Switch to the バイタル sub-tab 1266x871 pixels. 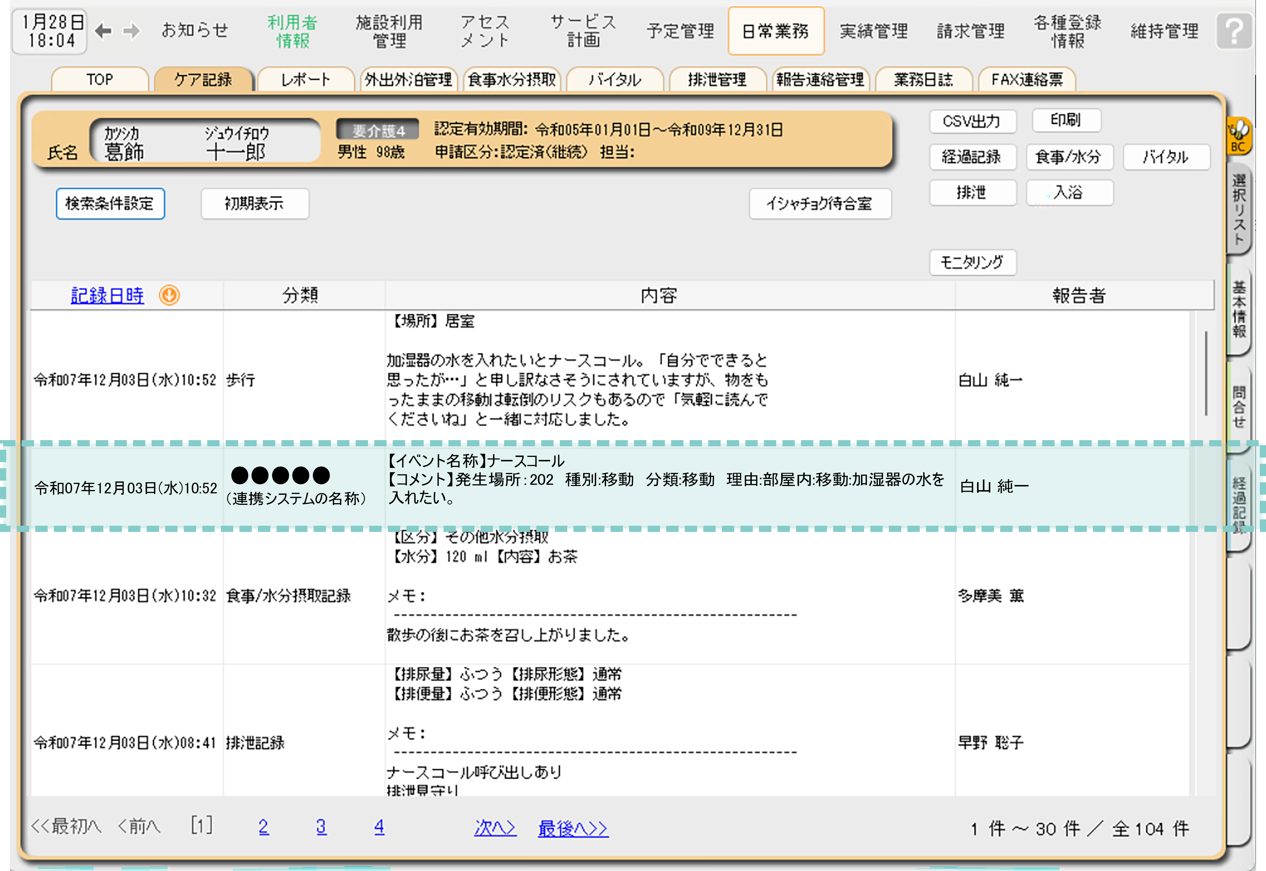[x=615, y=80]
